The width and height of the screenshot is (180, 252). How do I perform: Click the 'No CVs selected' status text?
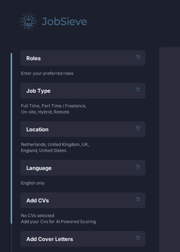[x=37, y=215]
